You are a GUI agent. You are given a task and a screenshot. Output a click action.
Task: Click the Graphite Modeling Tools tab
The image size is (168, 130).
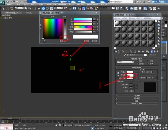tap(12, 12)
